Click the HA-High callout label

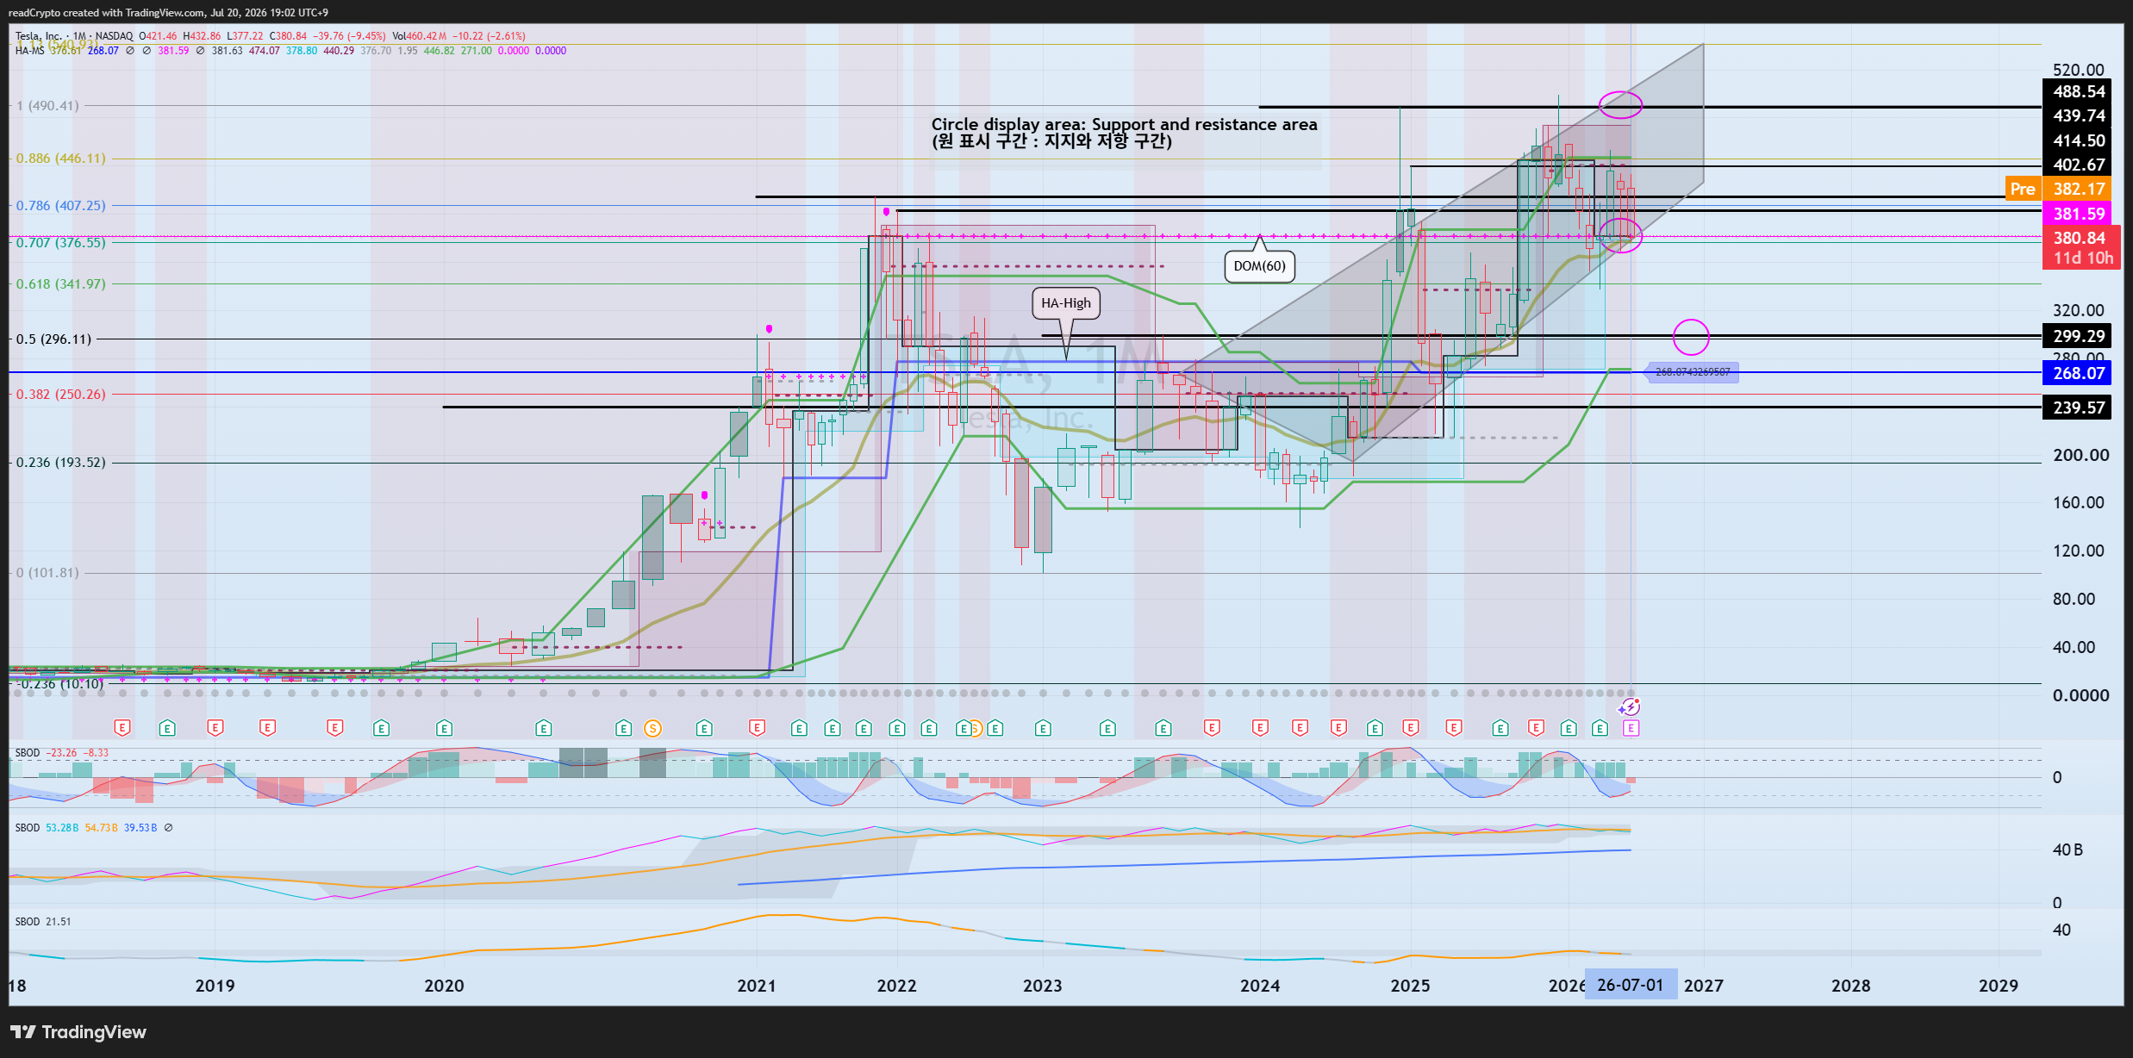coord(1065,303)
